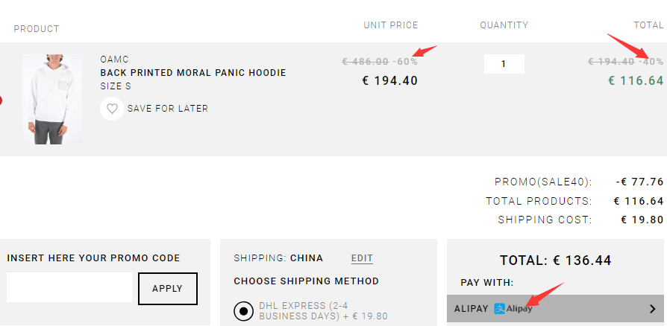Choose the ALIPAY payment label
The image size is (667, 326).
tap(471, 309)
